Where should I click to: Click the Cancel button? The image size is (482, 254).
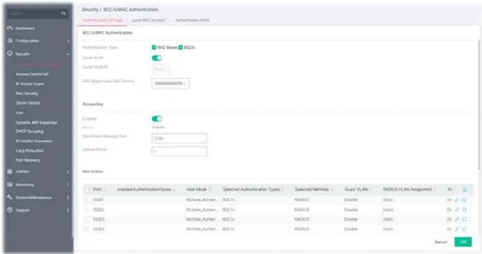click(440, 242)
